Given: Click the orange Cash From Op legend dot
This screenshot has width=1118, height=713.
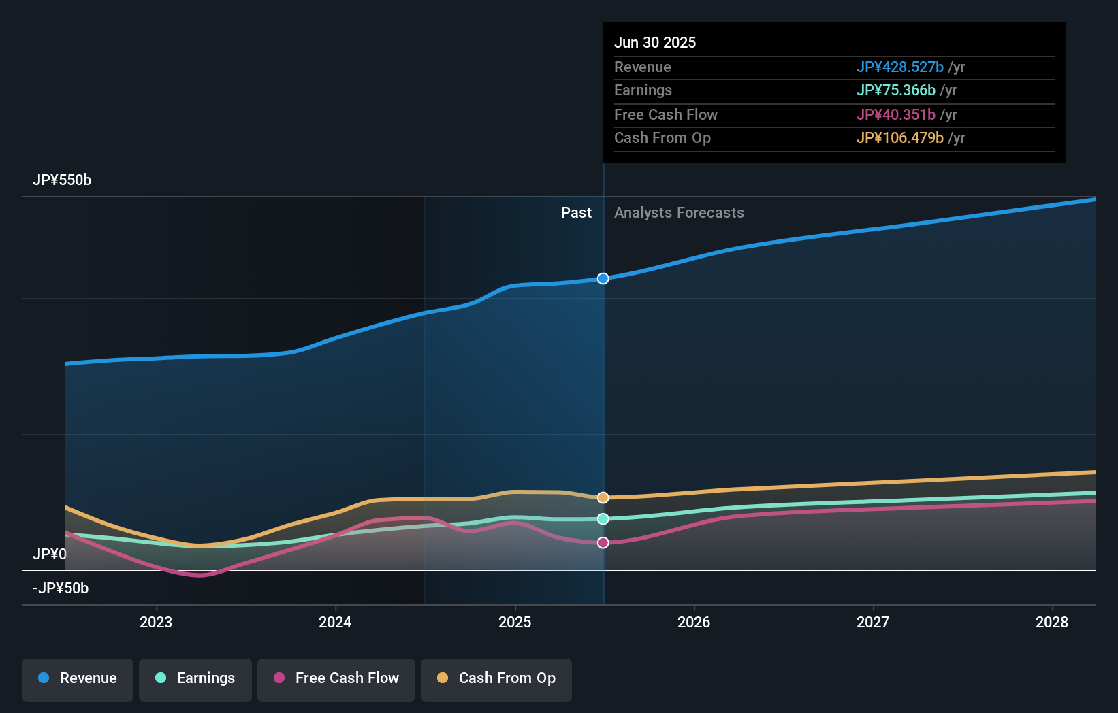Looking at the screenshot, I should [x=443, y=678].
